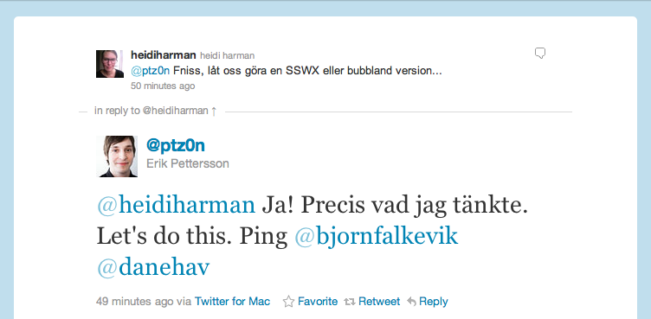
Task: Open the 50 minutes ago timestamp
Action: click(163, 86)
